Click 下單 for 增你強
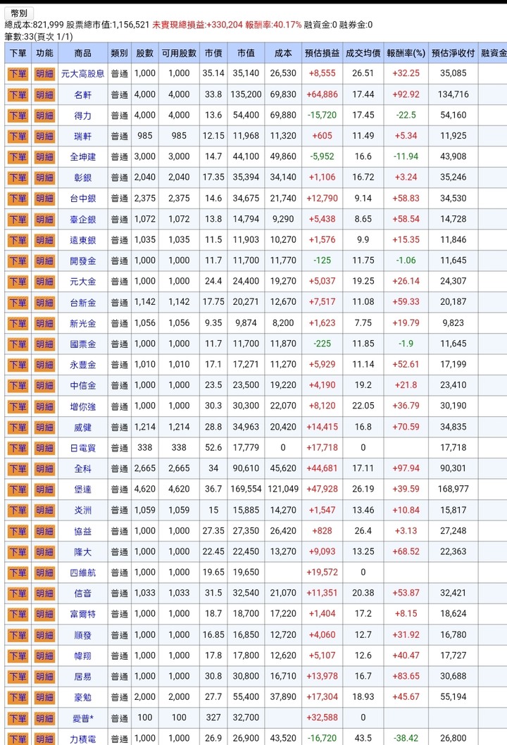The width and height of the screenshot is (507, 745). (x=18, y=406)
